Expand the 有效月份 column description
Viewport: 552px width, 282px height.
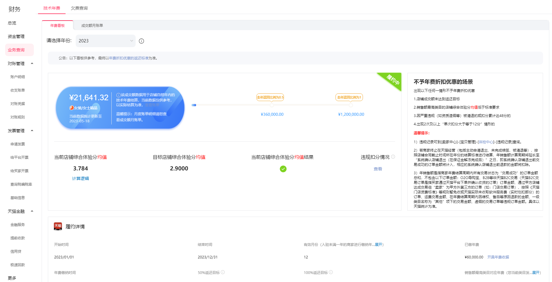pyautogui.click(x=378, y=244)
